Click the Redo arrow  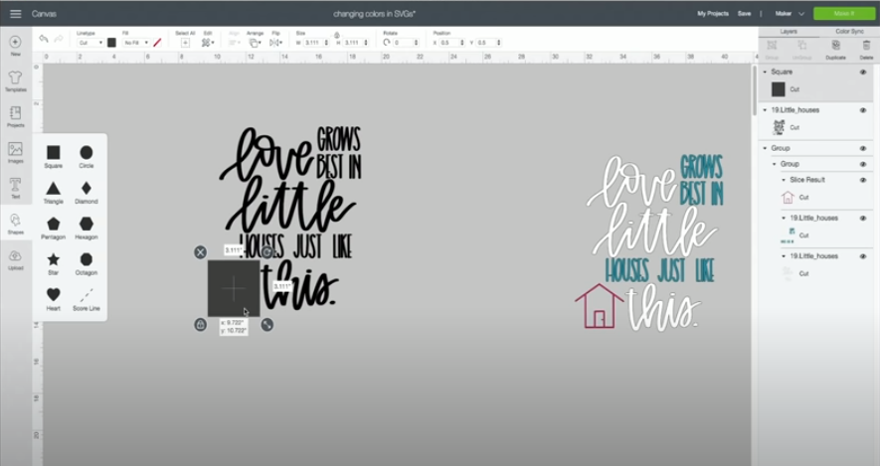point(59,39)
